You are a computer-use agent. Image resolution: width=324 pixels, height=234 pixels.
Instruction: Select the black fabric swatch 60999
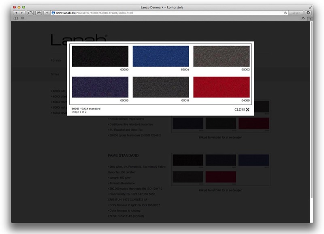pos(100,56)
